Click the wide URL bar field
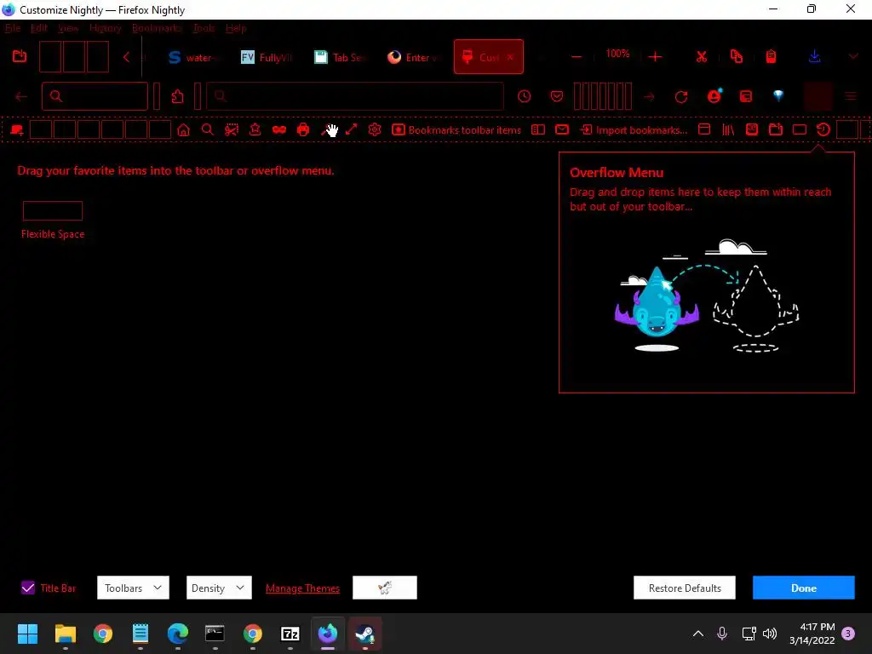The image size is (872, 654). (x=355, y=97)
